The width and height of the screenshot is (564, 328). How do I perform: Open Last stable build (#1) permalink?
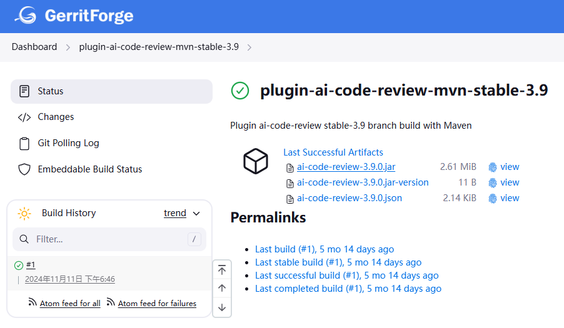tap(338, 262)
